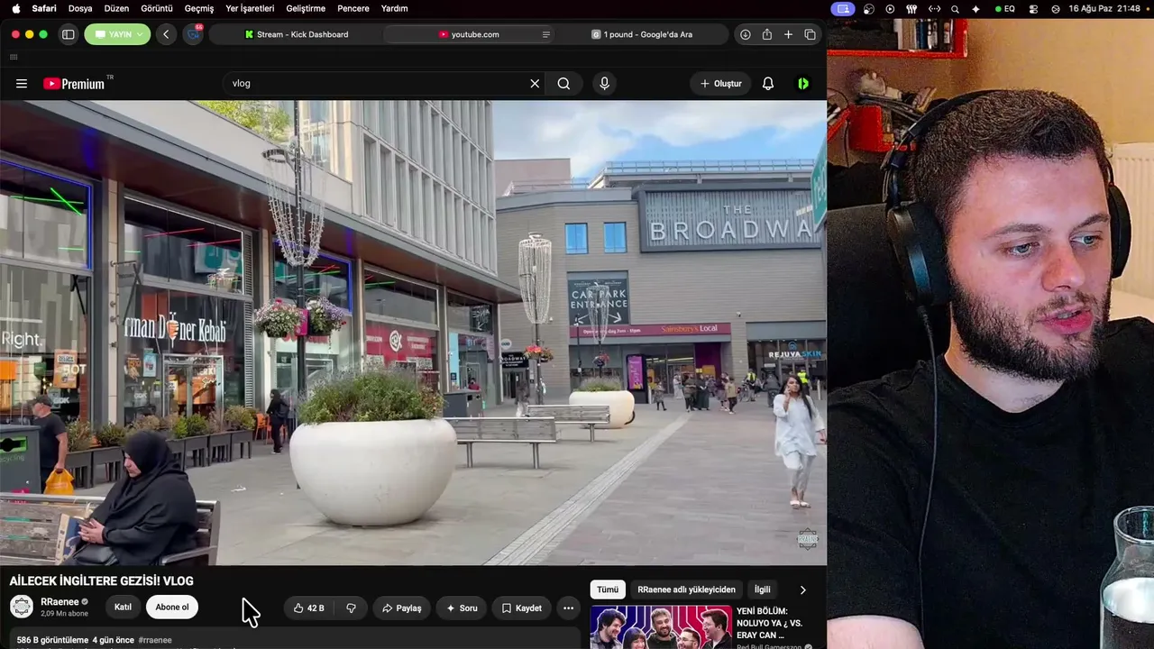This screenshot has height=649, width=1154.
Task: Open Safari share menu
Action: pyautogui.click(x=767, y=34)
